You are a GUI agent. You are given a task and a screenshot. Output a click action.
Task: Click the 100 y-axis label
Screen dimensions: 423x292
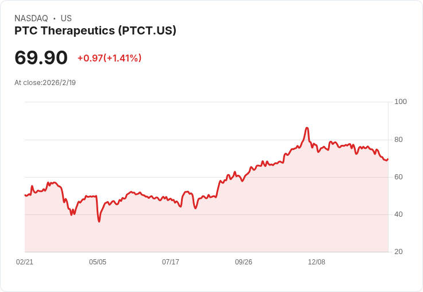pos(401,102)
